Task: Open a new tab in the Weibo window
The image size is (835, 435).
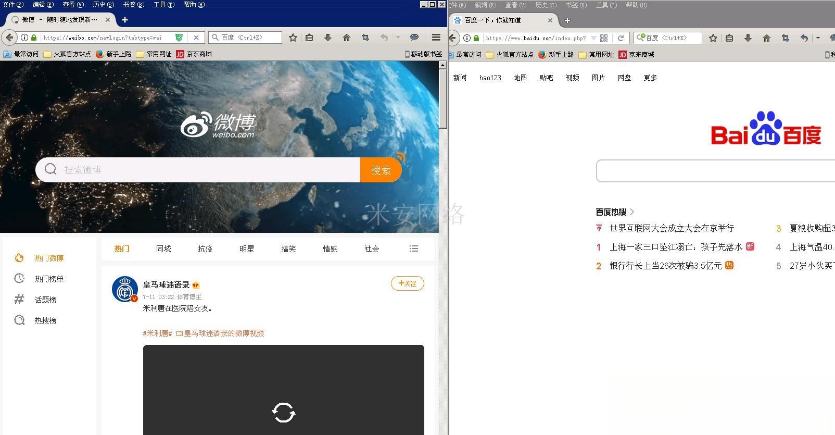Action: (125, 20)
